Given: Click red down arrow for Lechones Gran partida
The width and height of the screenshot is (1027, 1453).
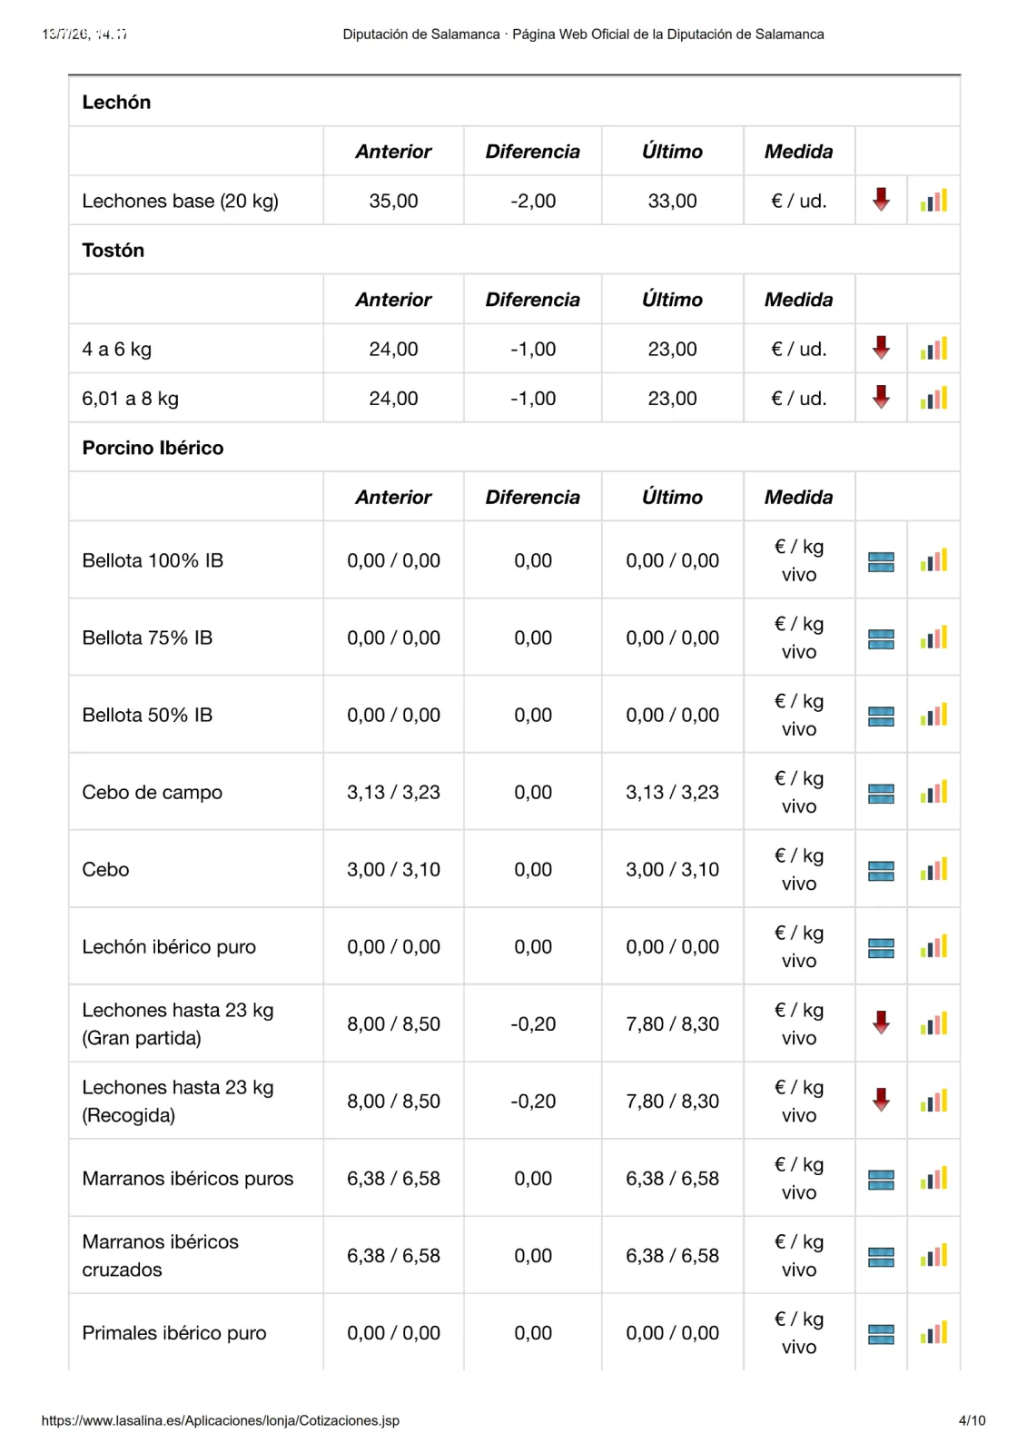Looking at the screenshot, I should [x=881, y=1023].
